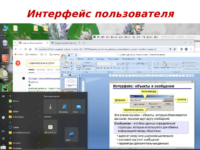Tick the checkbox in the sample dialog

tap(132, 104)
